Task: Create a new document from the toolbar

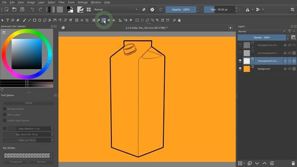Action: coord(6,9)
